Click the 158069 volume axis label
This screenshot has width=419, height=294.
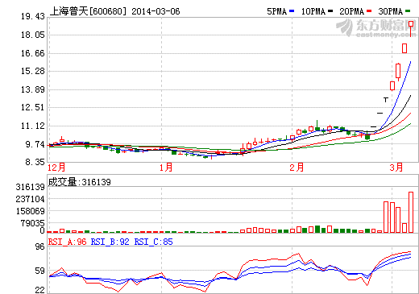30,211
